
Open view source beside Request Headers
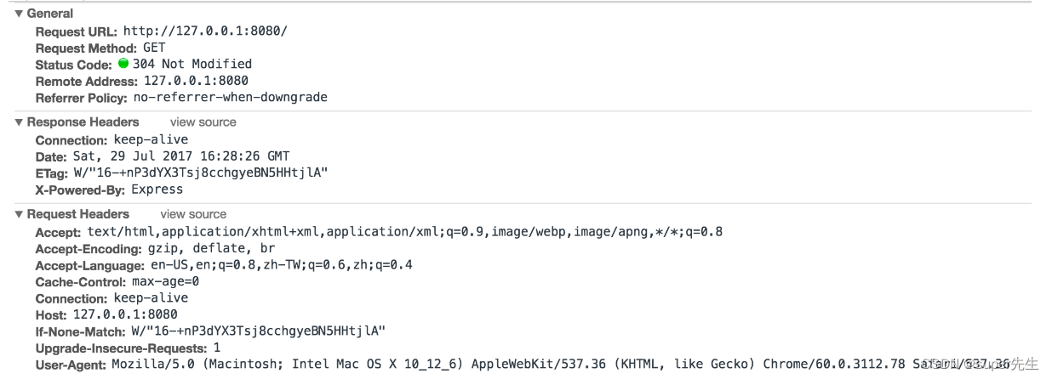(193, 214)
